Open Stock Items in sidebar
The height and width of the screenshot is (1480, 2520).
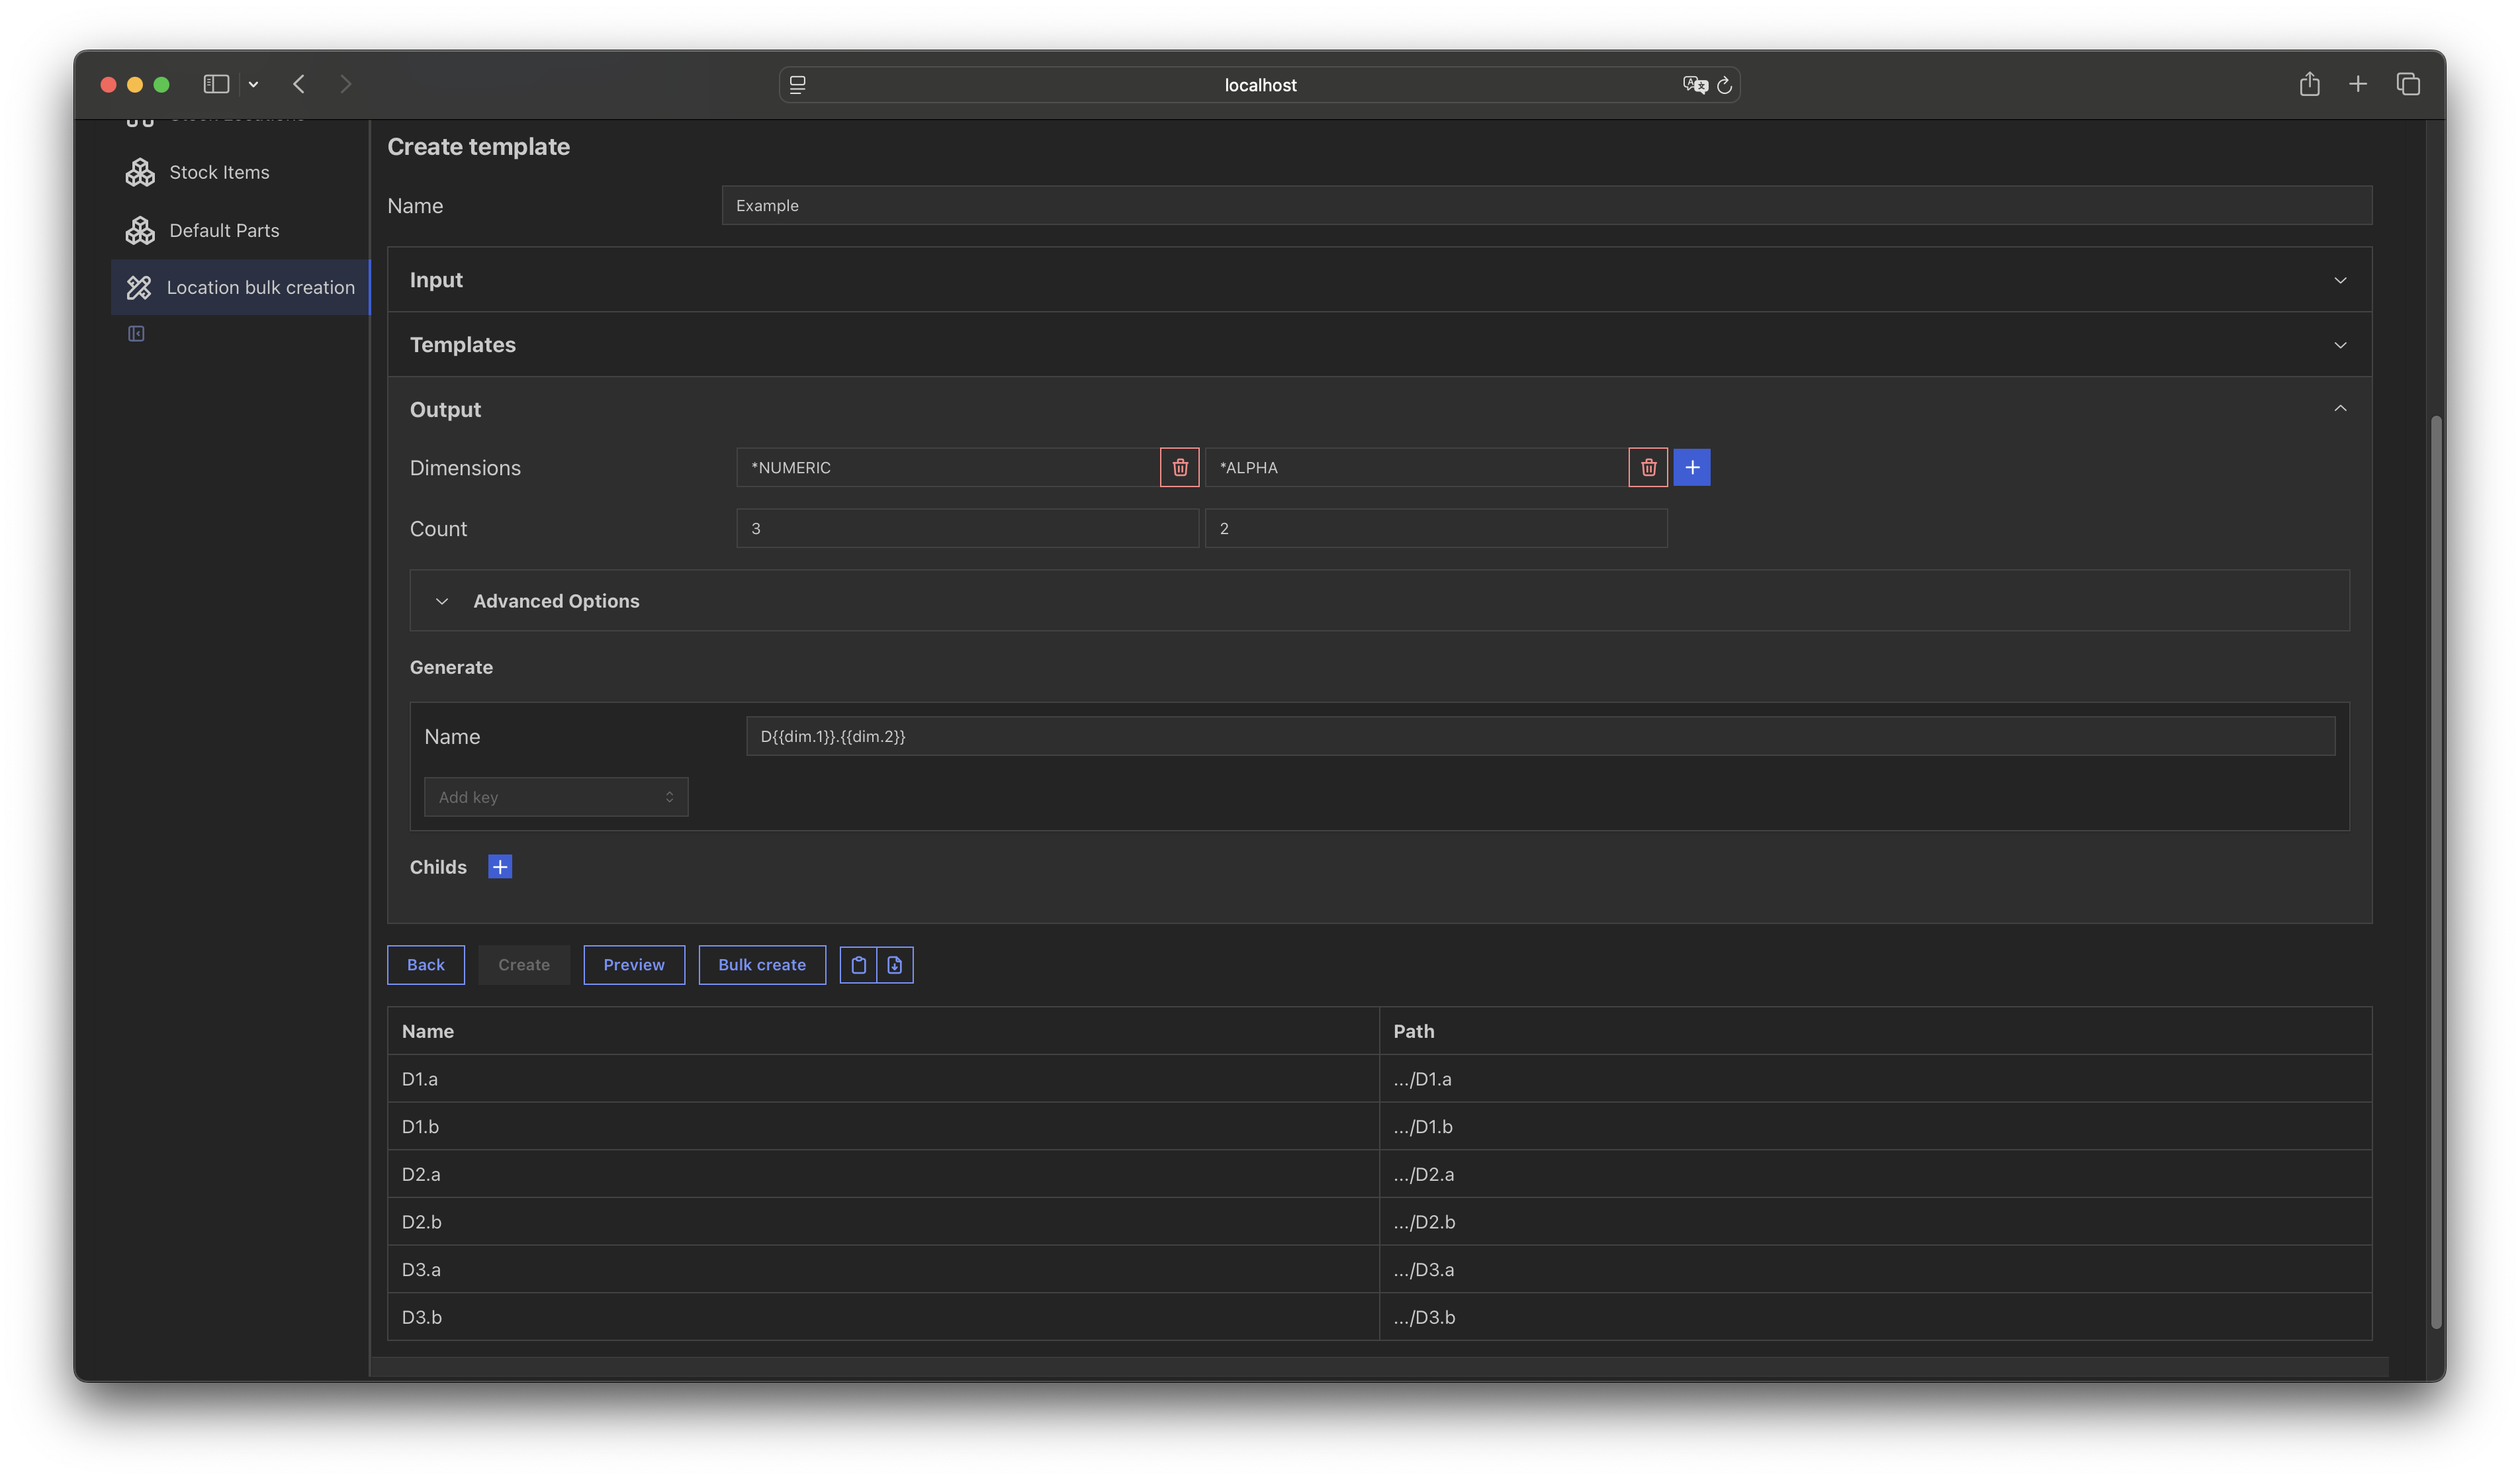219,173
